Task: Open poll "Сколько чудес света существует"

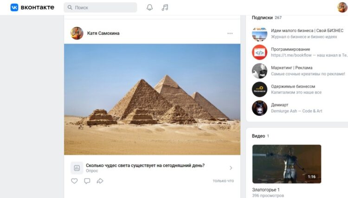Action: coord(145,166)
